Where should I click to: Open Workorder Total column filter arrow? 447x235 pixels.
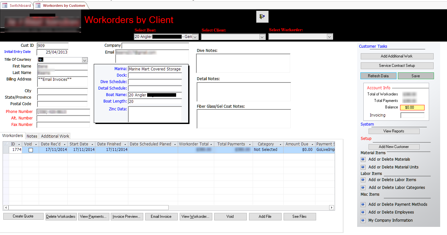(x=211, y=144)
